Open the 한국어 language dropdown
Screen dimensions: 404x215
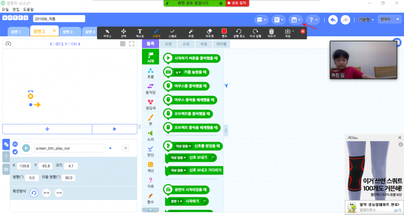click(x=387, y=19)
